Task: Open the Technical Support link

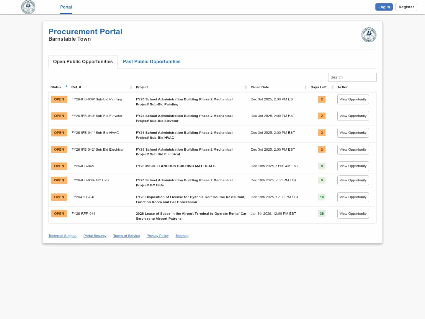Action: (x=62, y=236)
